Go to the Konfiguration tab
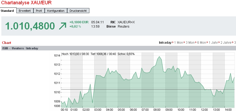Viewport: 236px width, 111px height. click(x=56, y=11)
